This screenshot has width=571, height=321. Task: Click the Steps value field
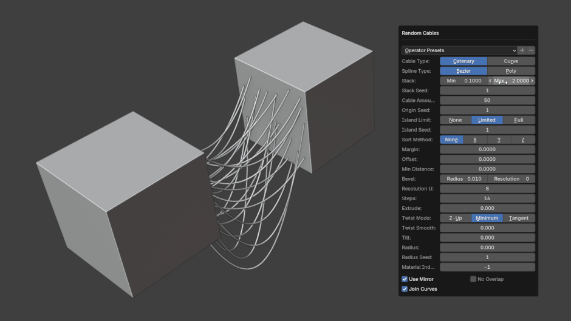pyautogui.click(x=487, y=198)
